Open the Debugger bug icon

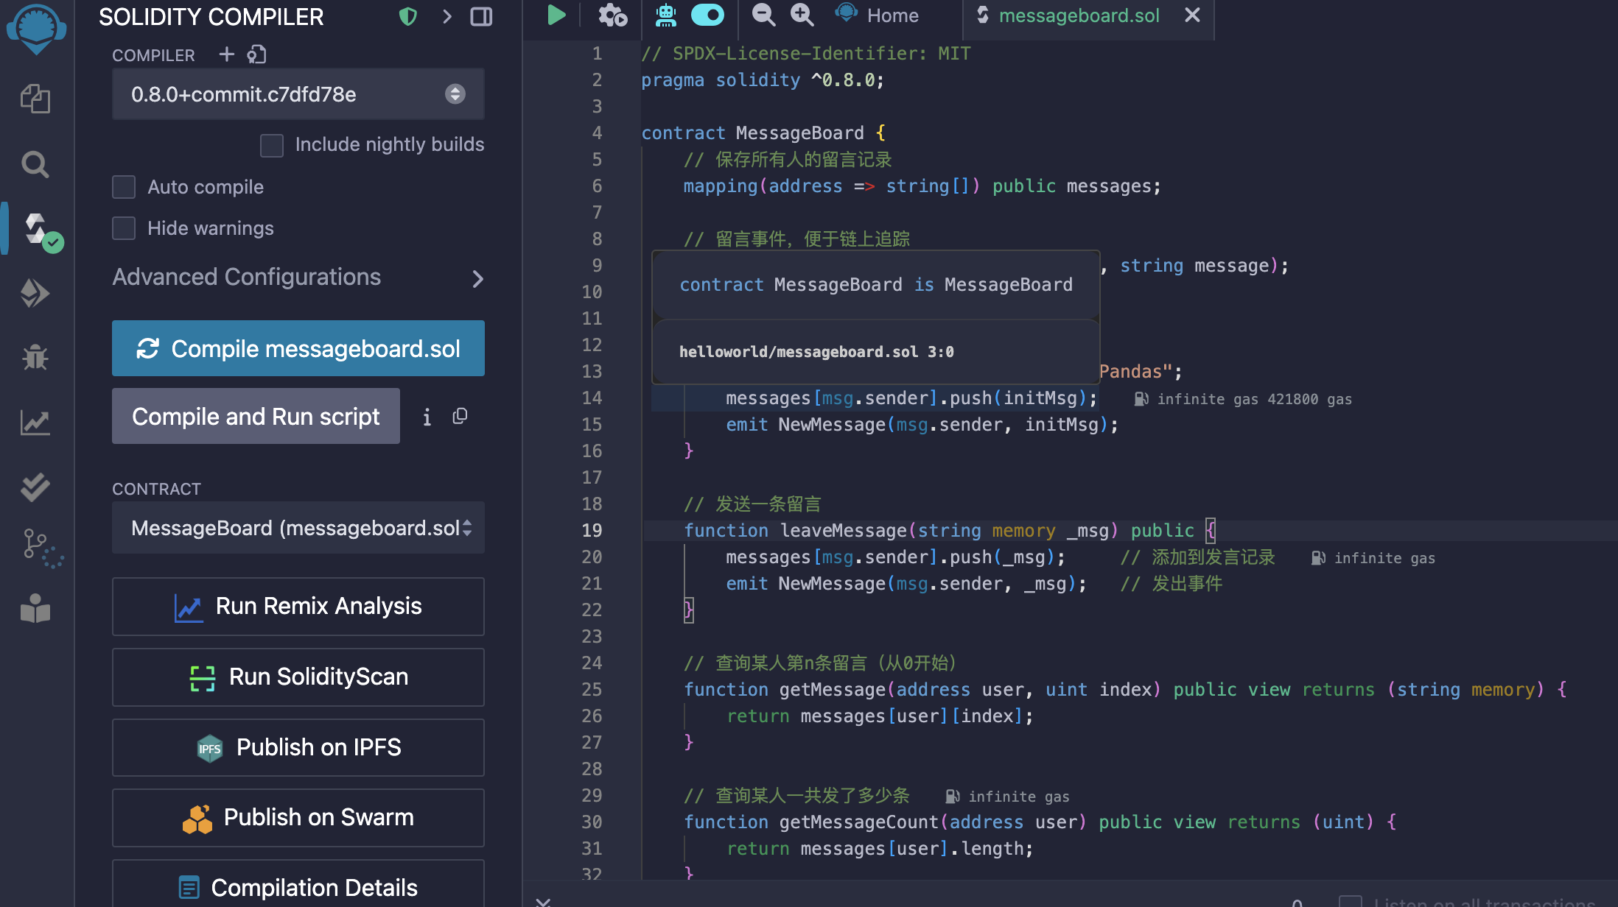(35, 358)
